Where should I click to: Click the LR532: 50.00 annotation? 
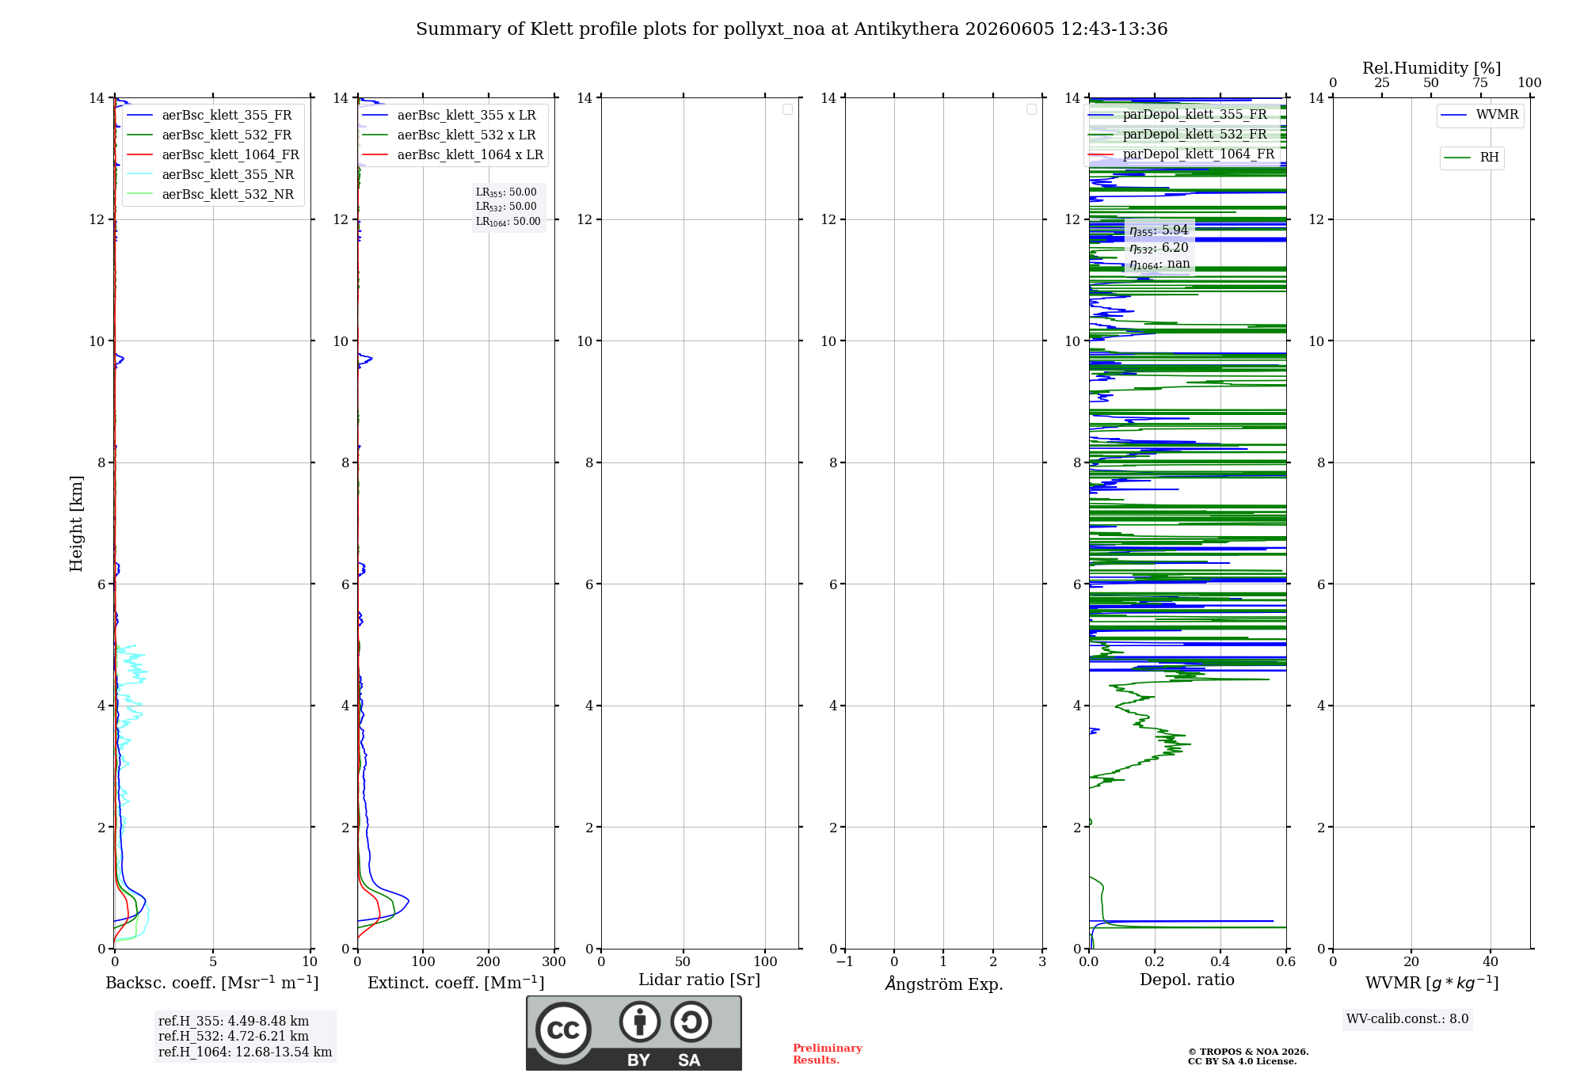506,207
